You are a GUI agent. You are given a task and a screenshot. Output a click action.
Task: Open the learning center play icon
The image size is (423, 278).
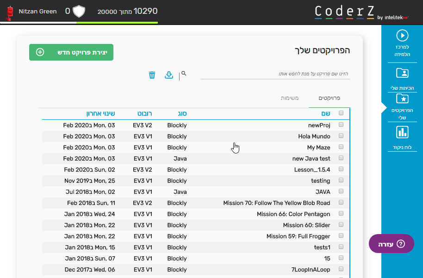click(x=402, y=36)
